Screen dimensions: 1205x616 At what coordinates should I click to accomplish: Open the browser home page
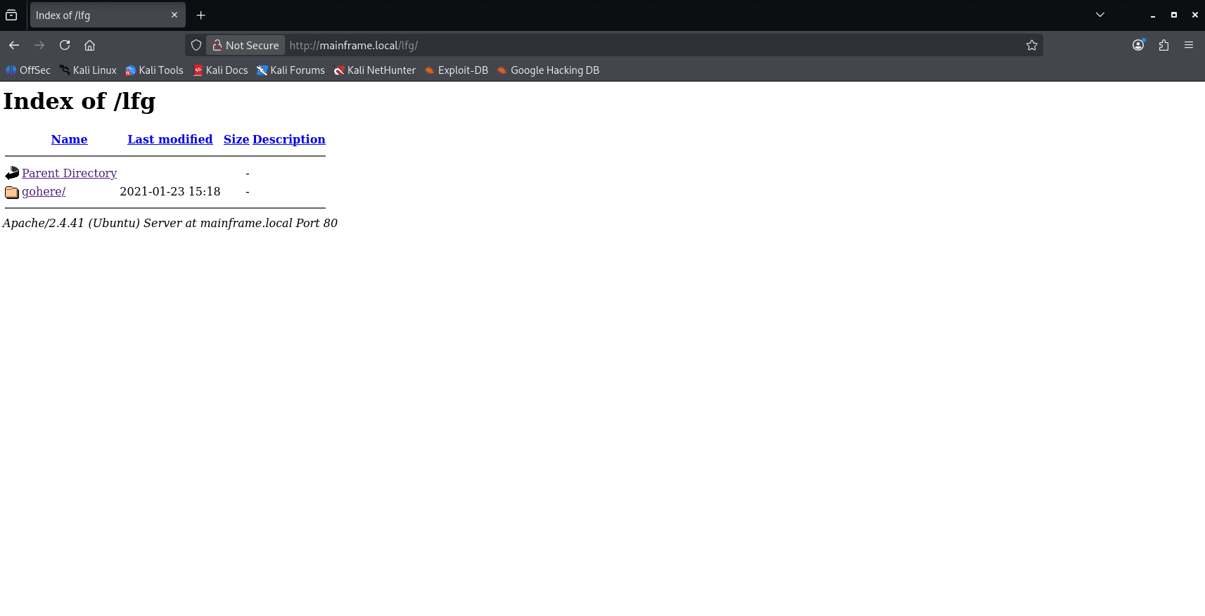pyautogui.click(x=89, y=45)
